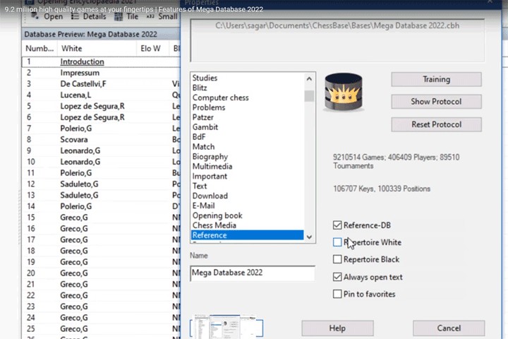Disable the Always open text checkbox
This screenshot has width=508, height=339.
(x=337, y=277)
